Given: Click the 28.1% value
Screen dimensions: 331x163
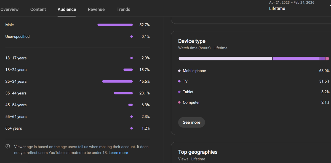Looking at the screenshot, I should click(145, 93).
